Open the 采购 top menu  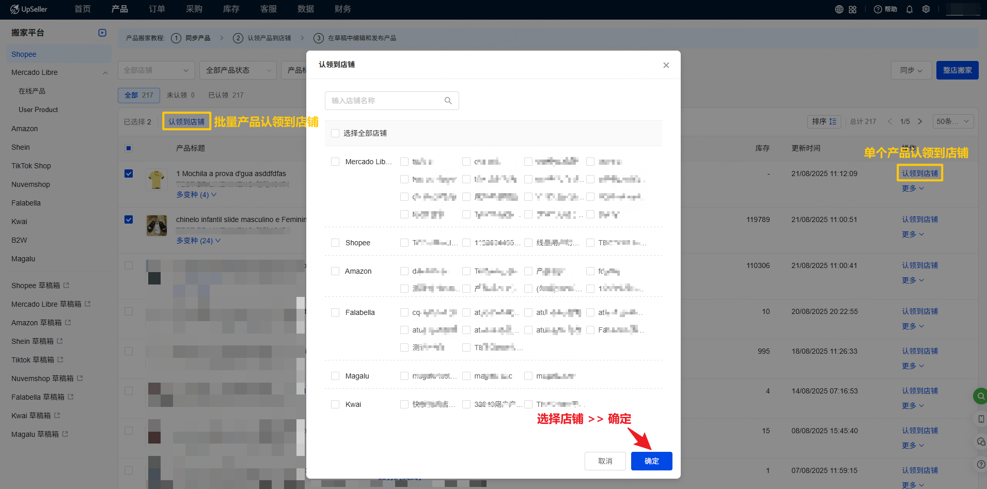click(194, 9)
